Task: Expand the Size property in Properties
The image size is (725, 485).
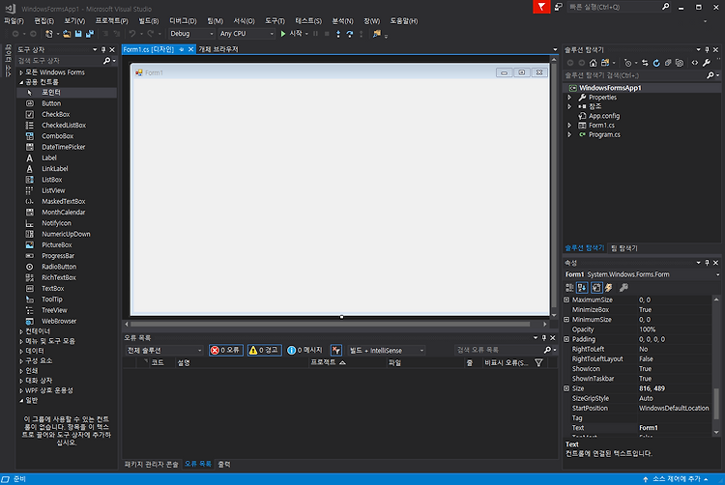Action: click(566, 388)
